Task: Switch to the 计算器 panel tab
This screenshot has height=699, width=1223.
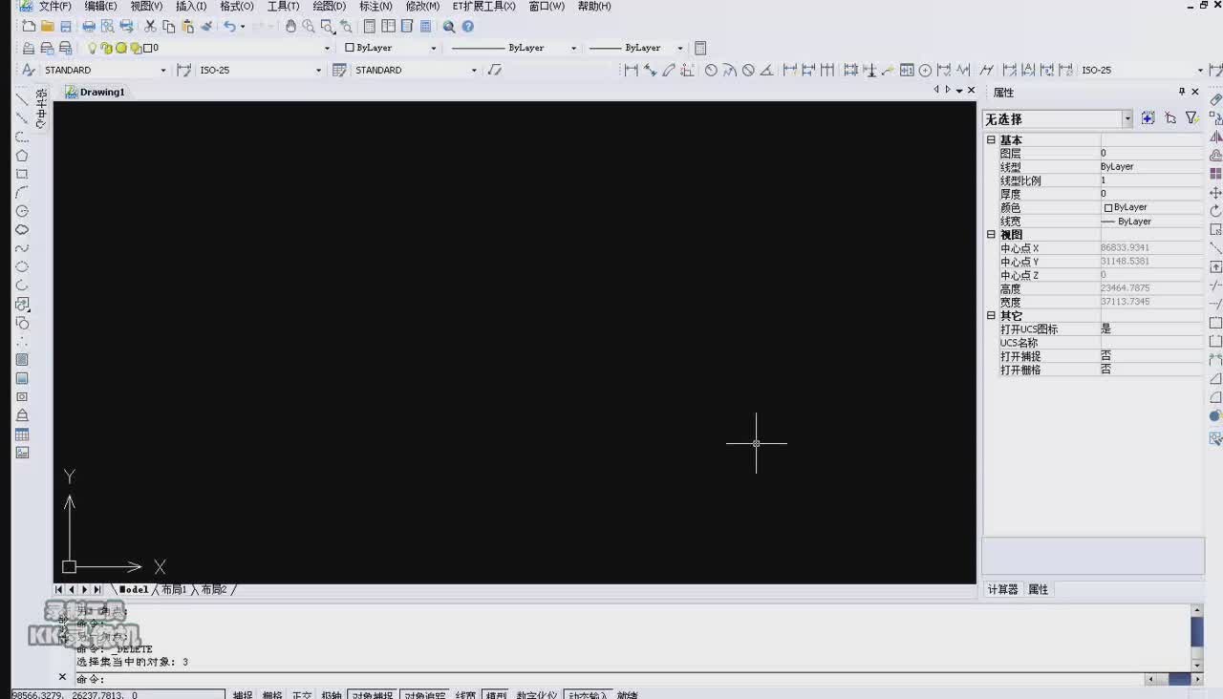Action: 1002,590
